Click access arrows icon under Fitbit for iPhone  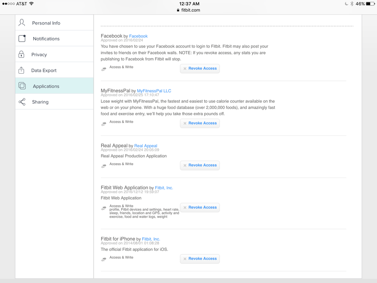[x=104, y=260]
